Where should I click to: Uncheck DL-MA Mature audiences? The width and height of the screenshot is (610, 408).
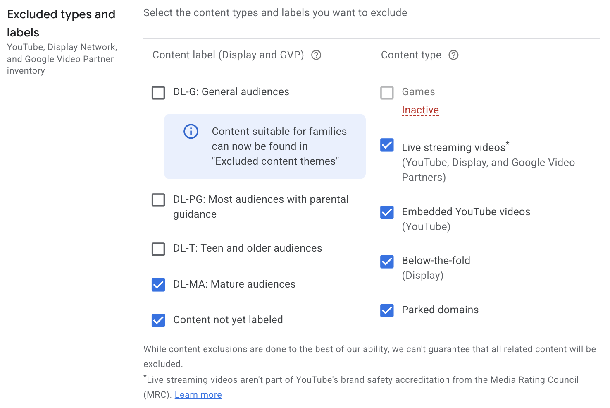158,285
